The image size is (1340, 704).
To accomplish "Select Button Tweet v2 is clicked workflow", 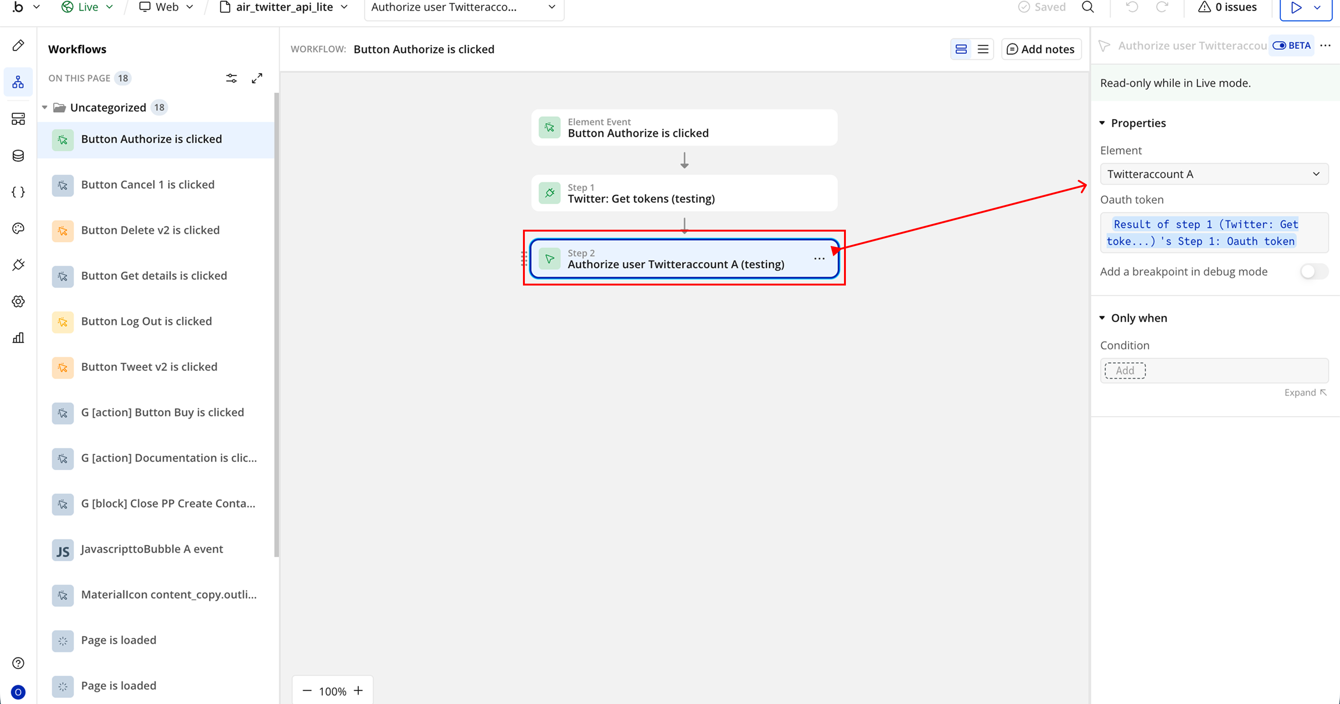I will [x=149, y=366].
